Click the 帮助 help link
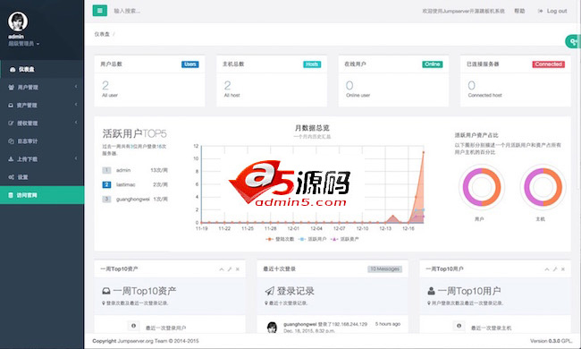 point(519,11)
